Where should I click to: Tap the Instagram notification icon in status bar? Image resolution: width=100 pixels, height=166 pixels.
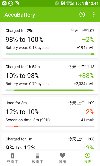(x=17, y=3)
